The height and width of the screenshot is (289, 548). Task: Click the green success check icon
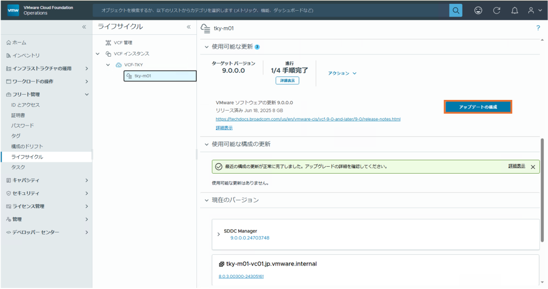(x=219, y=167)
